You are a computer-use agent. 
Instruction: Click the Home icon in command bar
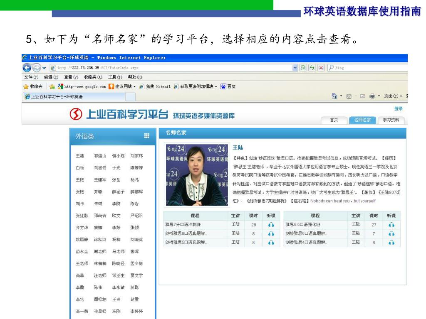pos(334,96)
